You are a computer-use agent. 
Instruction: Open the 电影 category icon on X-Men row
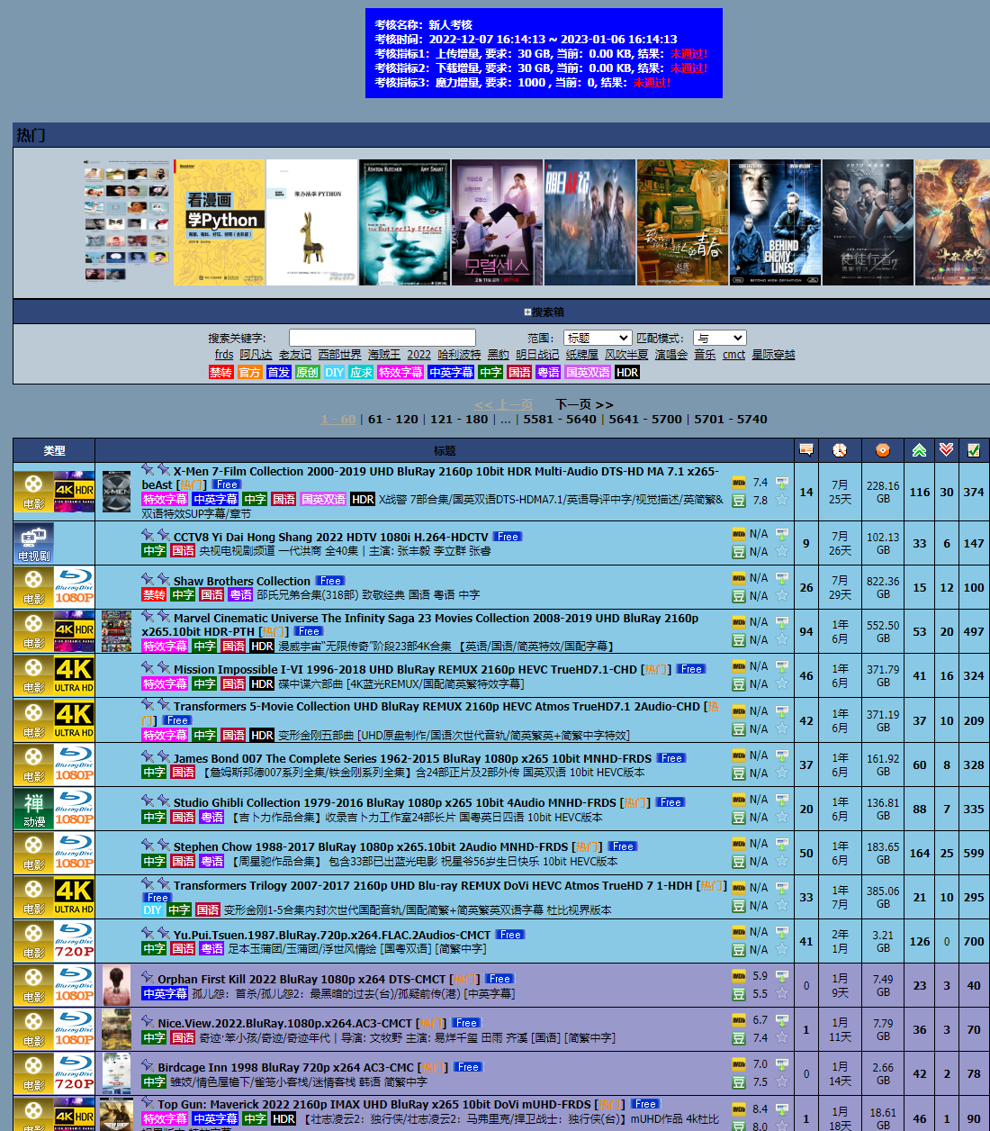(x=33, y=492)
